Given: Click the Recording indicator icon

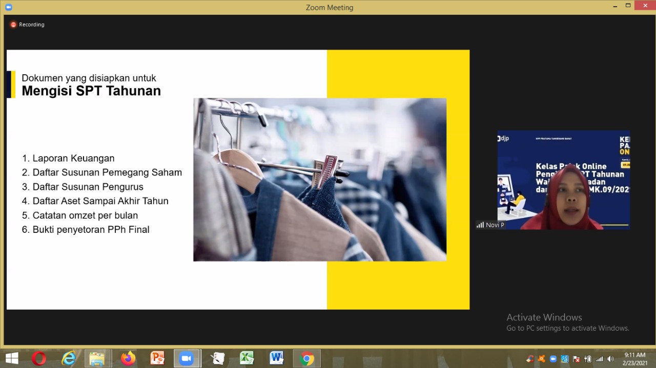Looking at the screenshot, I should point(13,25).
